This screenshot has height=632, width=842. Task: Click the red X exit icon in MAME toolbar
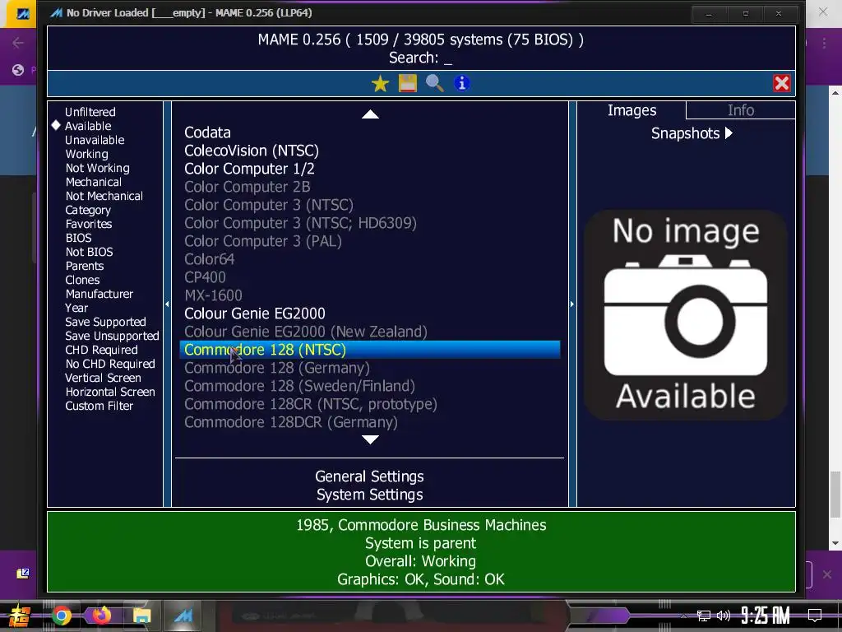tap(781, 83)
